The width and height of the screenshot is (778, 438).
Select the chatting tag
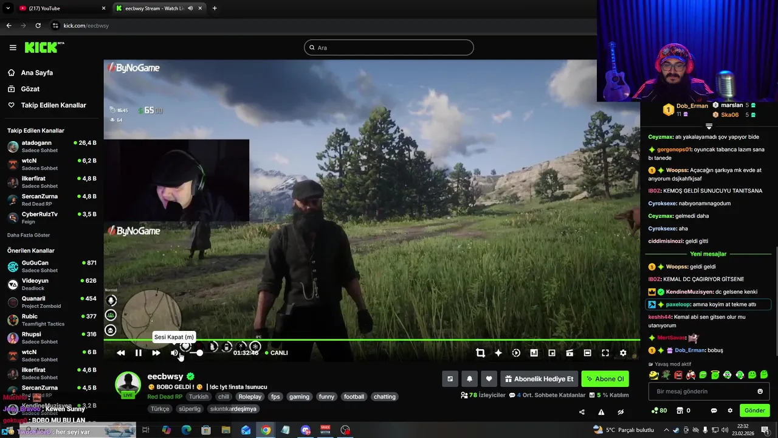(x=385, y=397)
